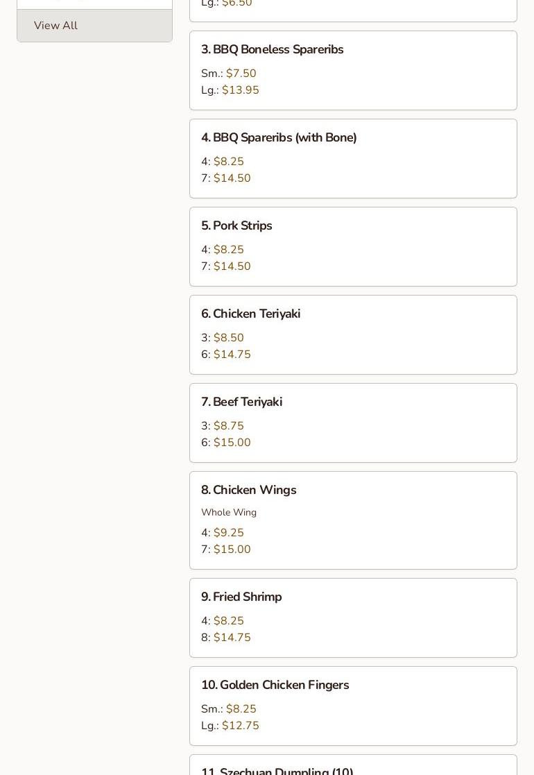The width and height of the screenshot is (534, 775).
Task: Select the 8-piece Fried Shrimp $14.75 price
Action: tap(232, 638)
